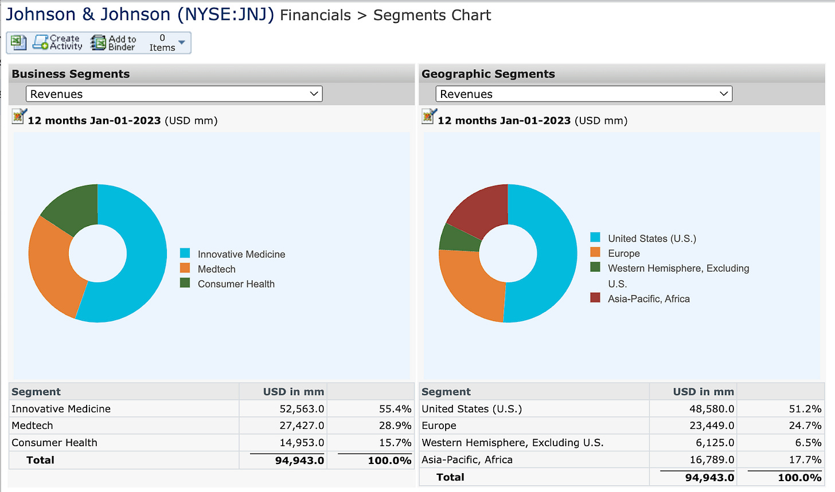Click the Innovative Medicine legend color swatch
This screenshot has height=492, width=835.
185,253
